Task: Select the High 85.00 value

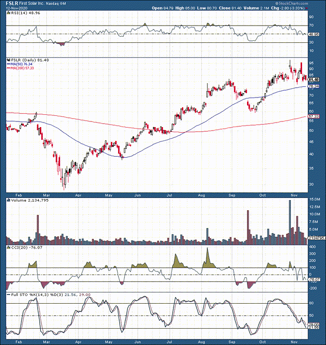Action: (185, 8)
